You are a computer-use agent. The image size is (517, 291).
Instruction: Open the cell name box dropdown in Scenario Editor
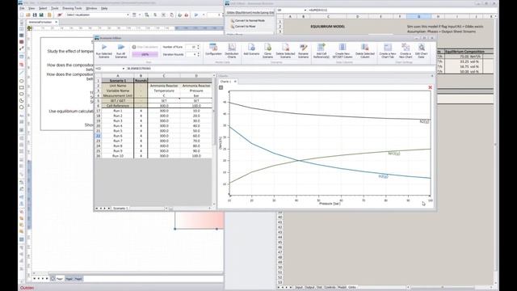point(124,69)
